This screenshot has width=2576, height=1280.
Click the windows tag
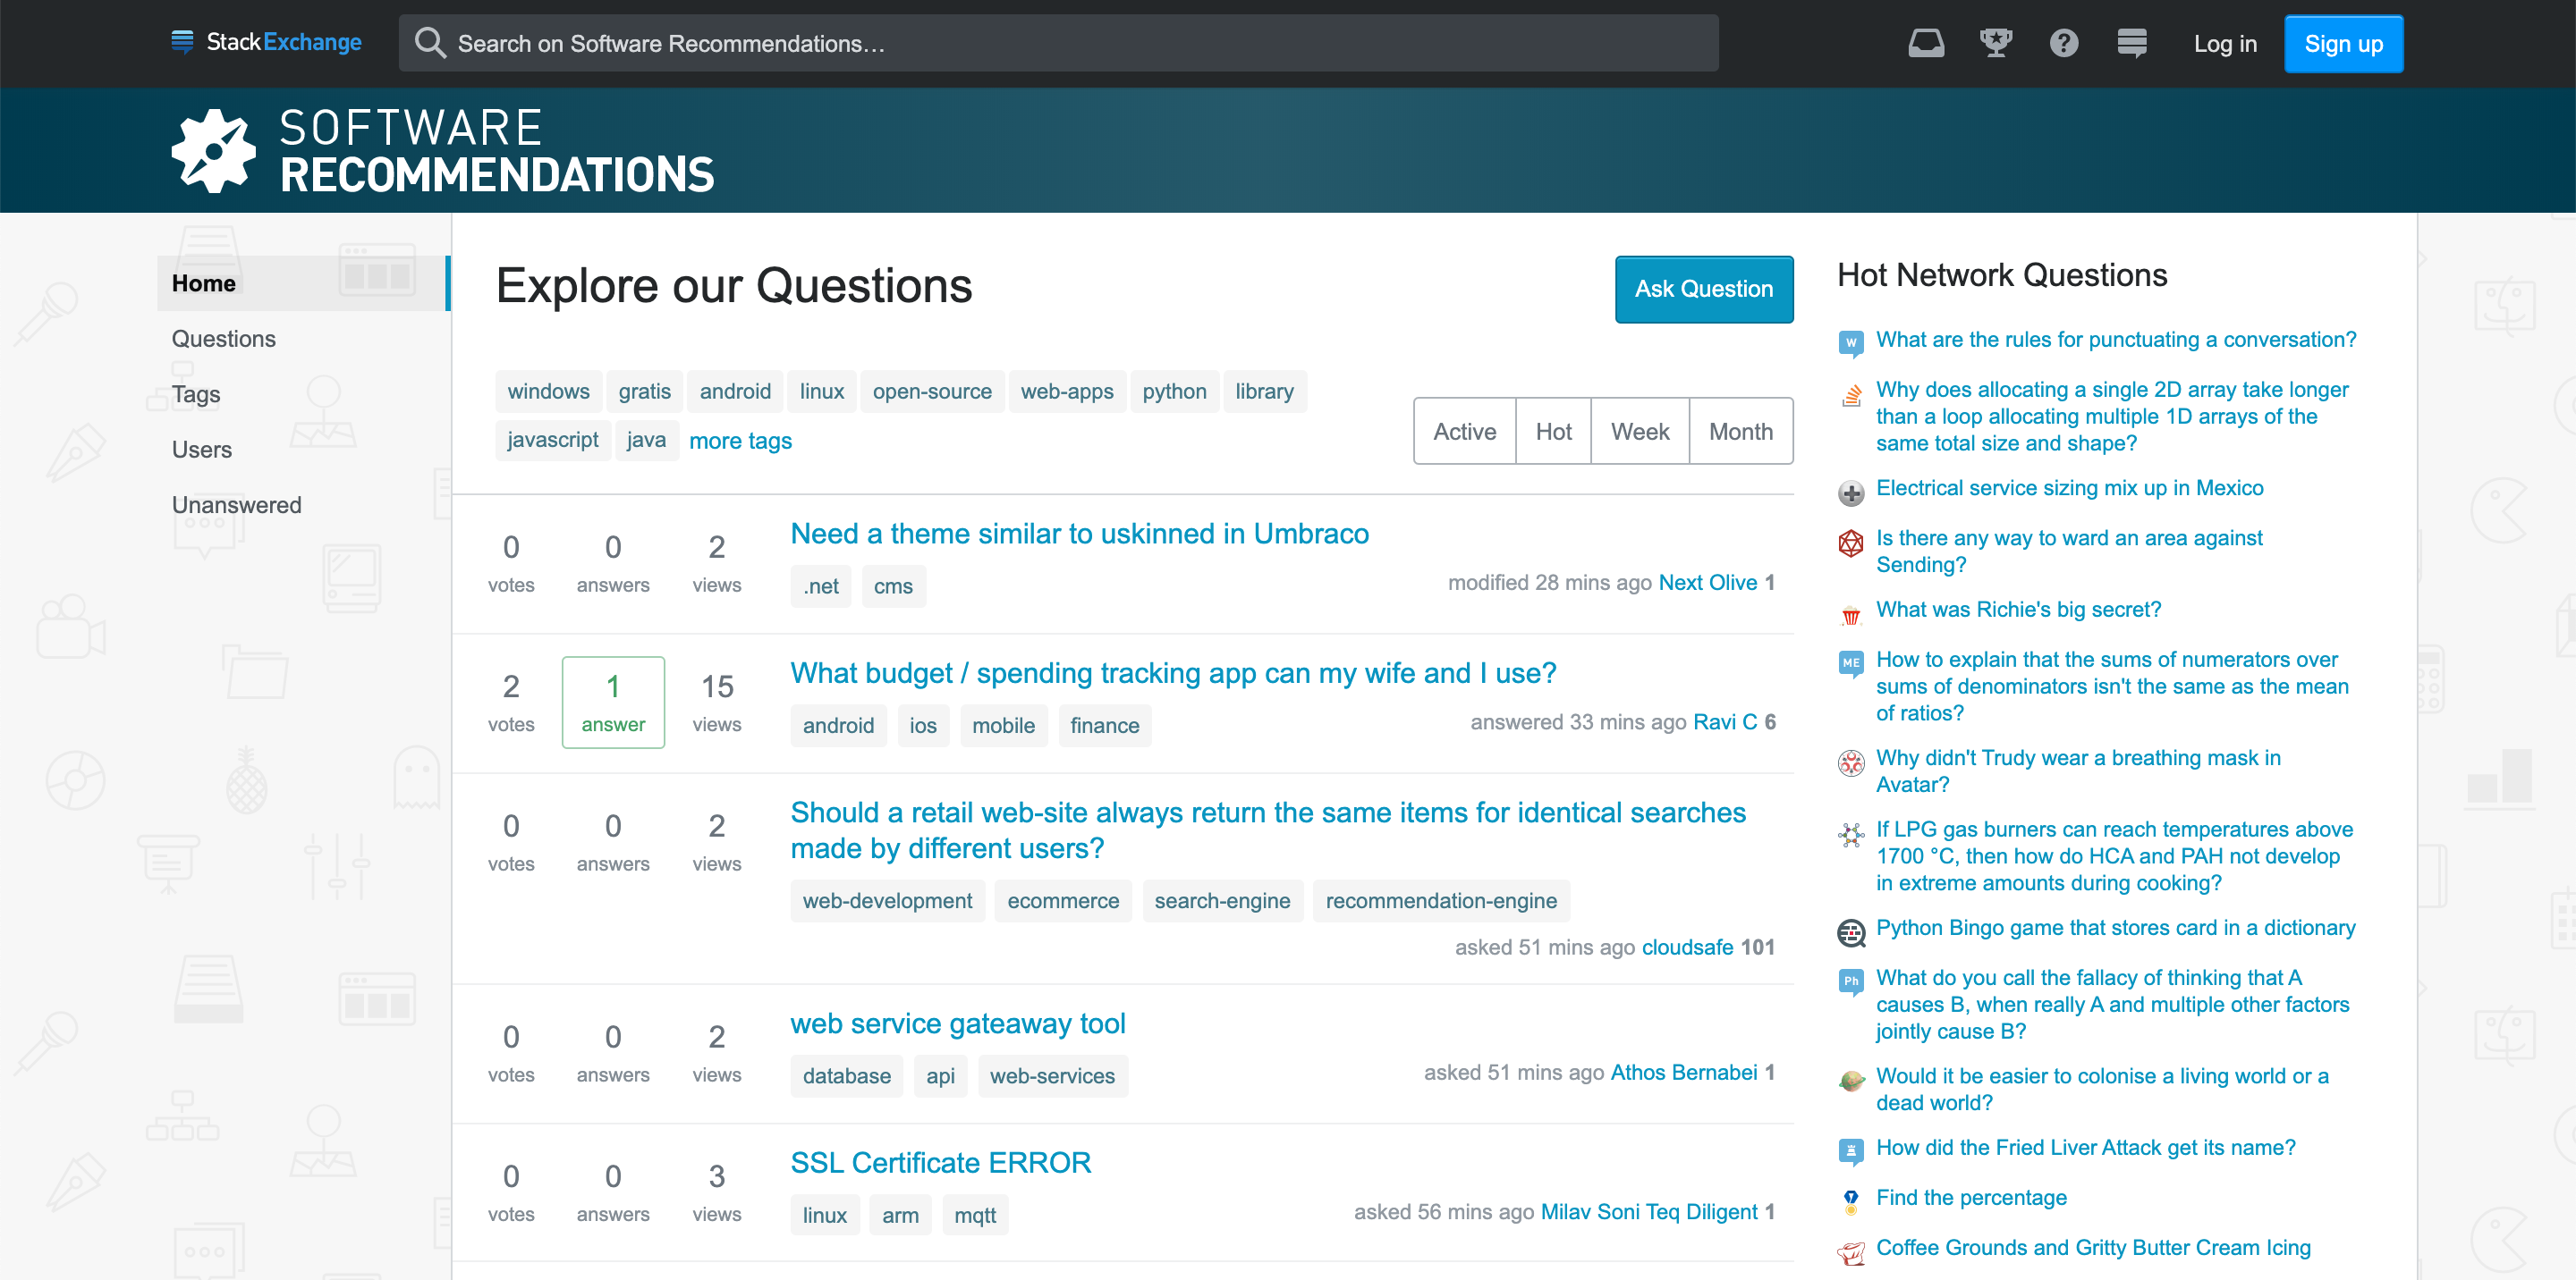pyautogui.click(x=548, y=392)
